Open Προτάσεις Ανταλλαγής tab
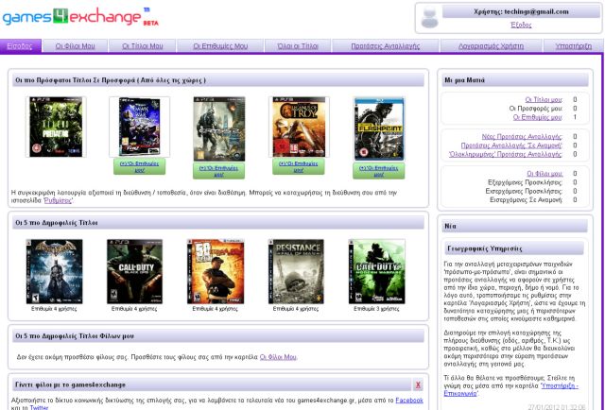 (x=385, y=46)
